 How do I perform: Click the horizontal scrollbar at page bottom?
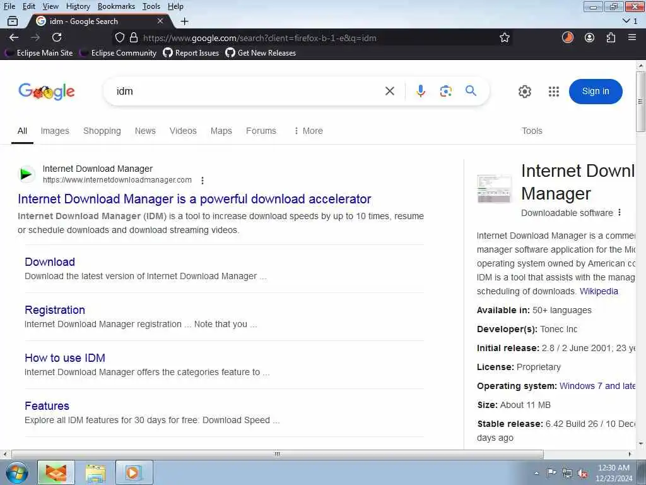pos(278,454)
